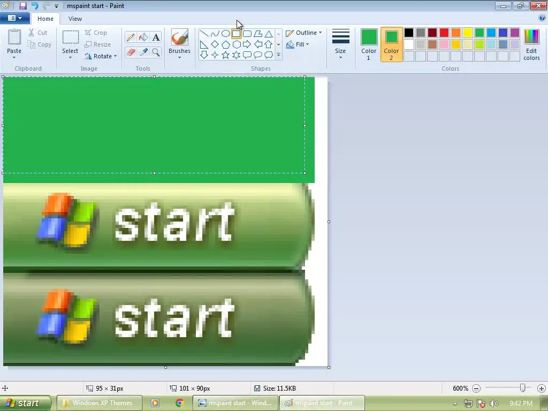Select the Eraser tool
Screen dimensions: 548x411
[x=131, y=52]
